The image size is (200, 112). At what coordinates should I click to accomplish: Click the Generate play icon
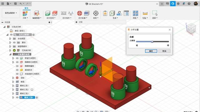click(x=112, y=13)
